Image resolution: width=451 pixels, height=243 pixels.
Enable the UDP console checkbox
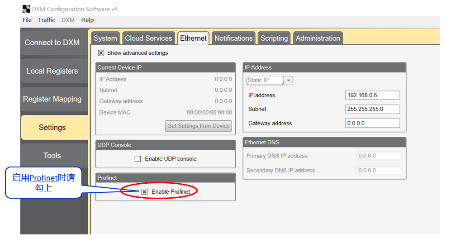138,159
